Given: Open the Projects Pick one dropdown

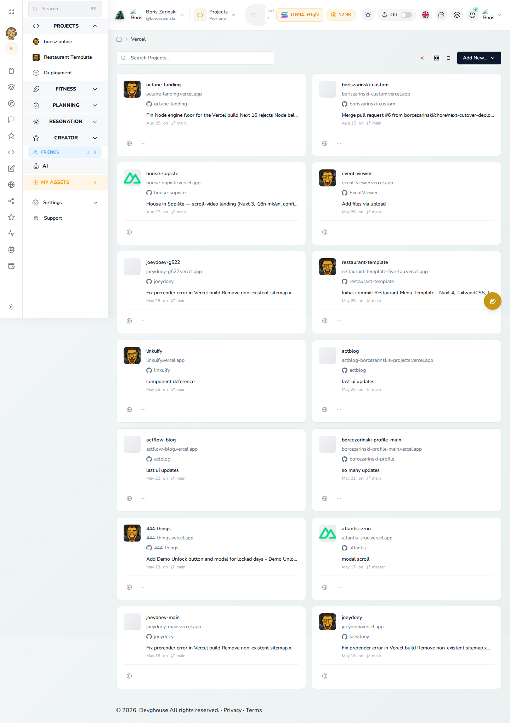Looking at the screenshot, I should 215,15.
